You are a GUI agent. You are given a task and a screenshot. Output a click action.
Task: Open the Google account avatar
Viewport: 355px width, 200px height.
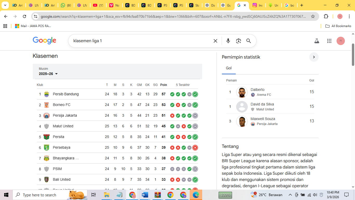coord(341,41)
